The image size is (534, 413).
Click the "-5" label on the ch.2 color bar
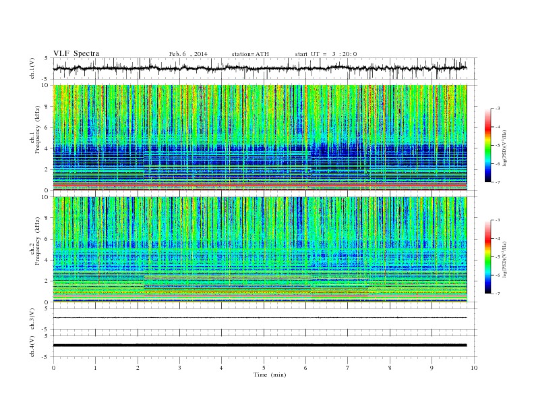pos(498,257)
